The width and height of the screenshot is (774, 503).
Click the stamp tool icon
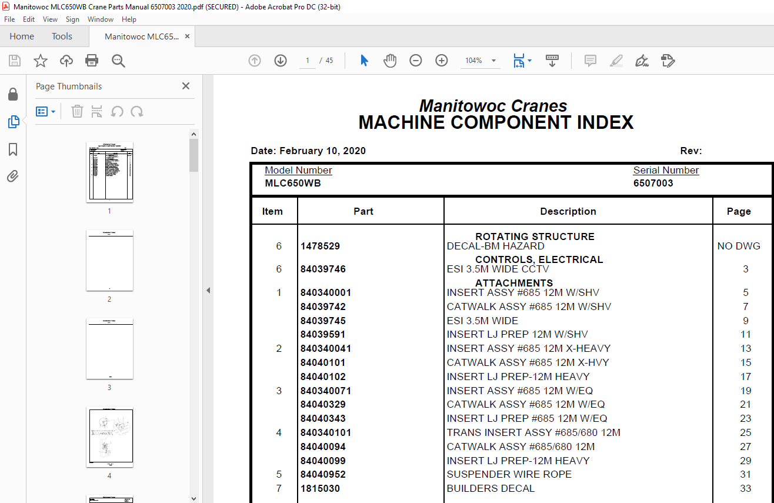pos(668,61)
